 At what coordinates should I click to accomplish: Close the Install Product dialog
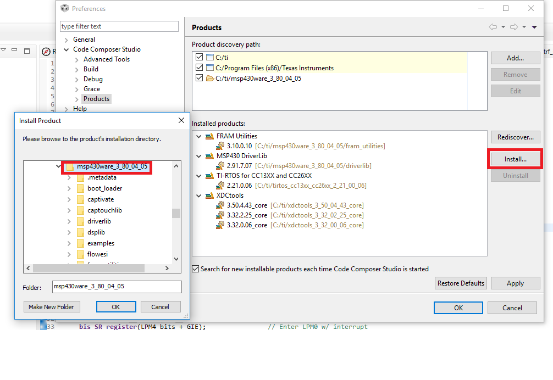181,120
